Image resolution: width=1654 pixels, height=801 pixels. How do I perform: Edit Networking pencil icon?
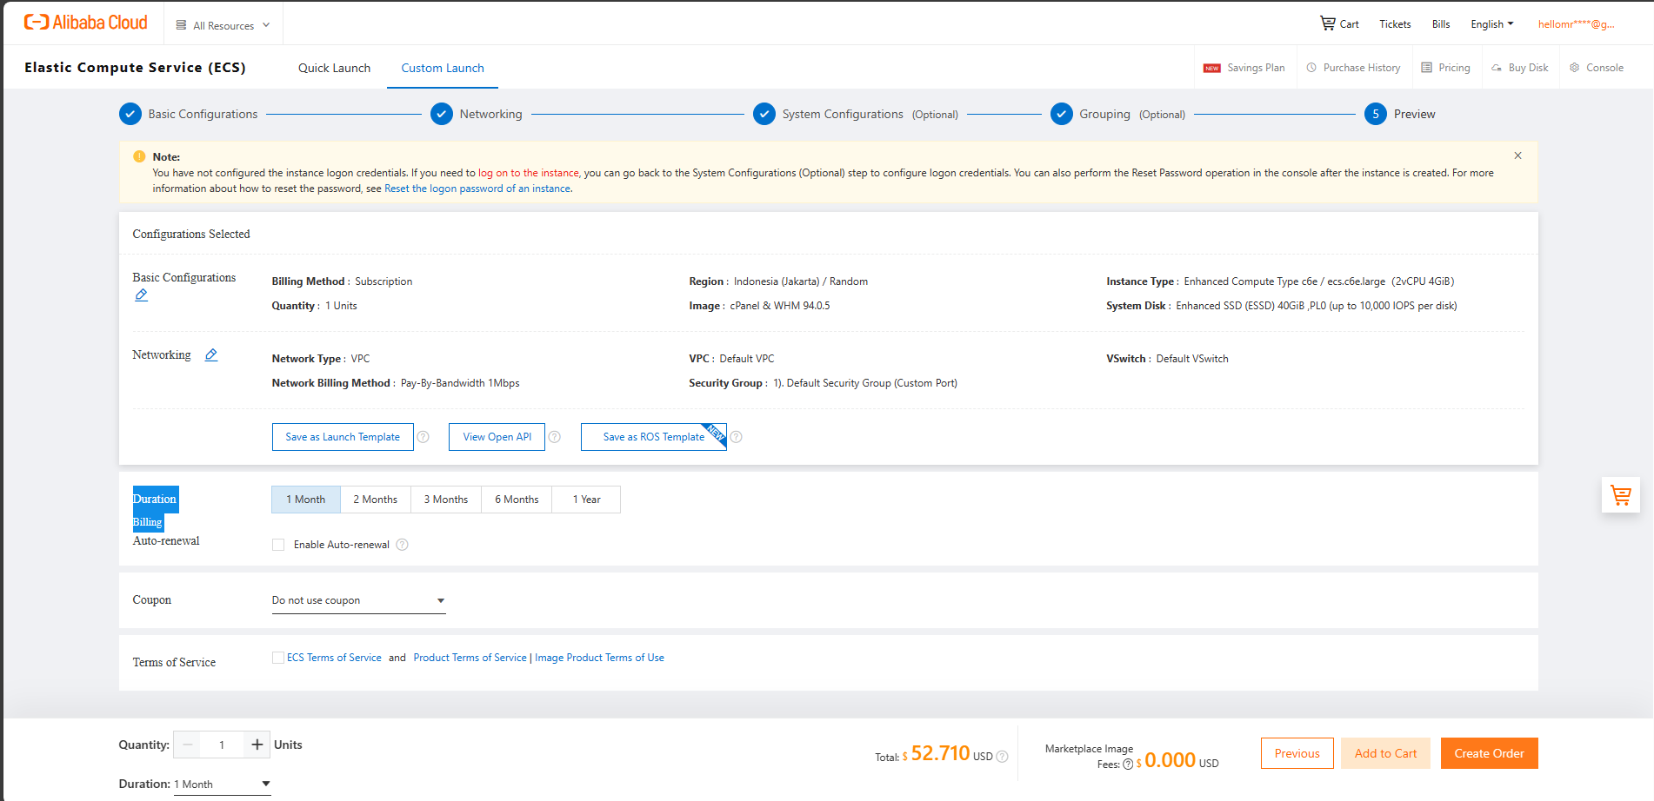point(210,355)
